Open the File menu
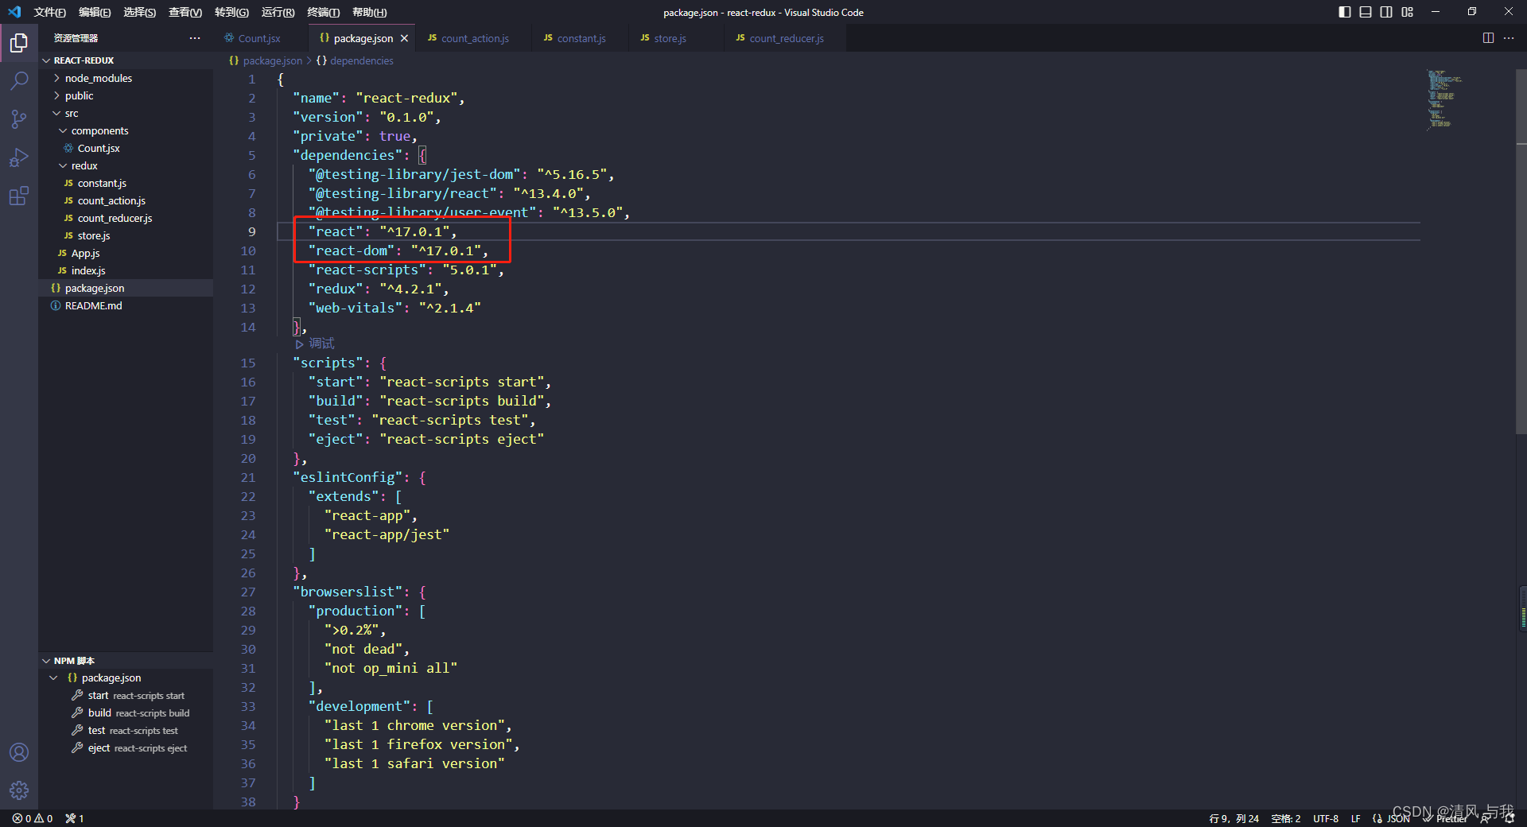1527x827 pixels. (49, 12)
